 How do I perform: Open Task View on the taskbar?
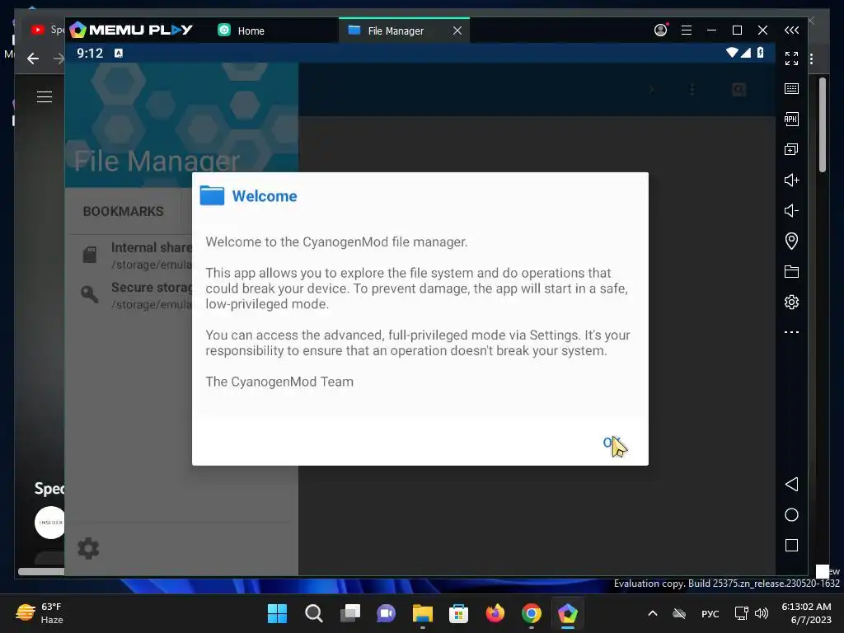pyautogui.click(x=350, y=613)
